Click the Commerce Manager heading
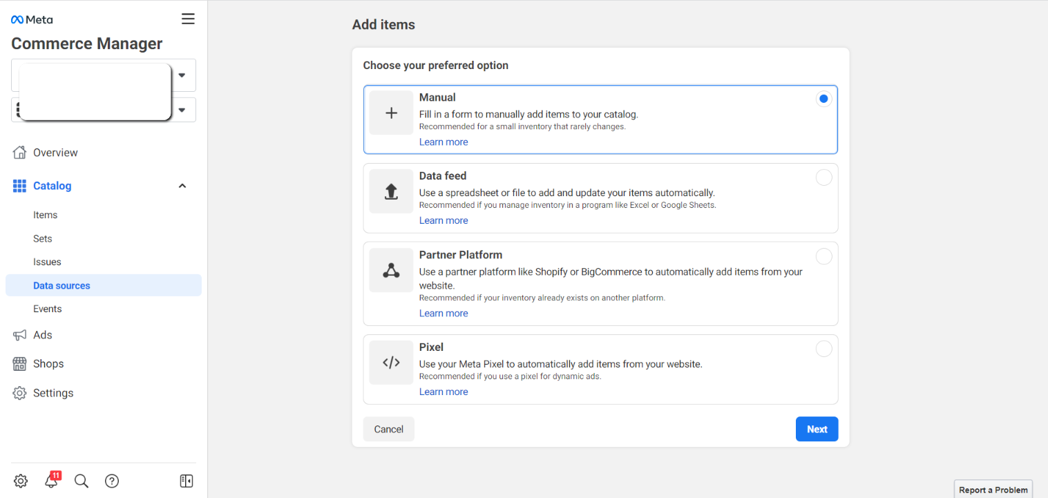The width and height of the screenshot is (1048, 498). point(87,44)
